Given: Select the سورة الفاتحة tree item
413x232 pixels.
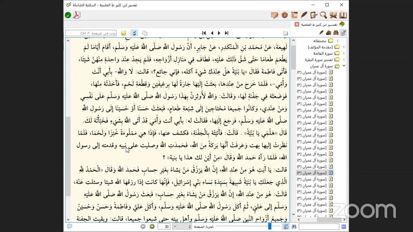Looking at the screenshot, I should point(323,53).
